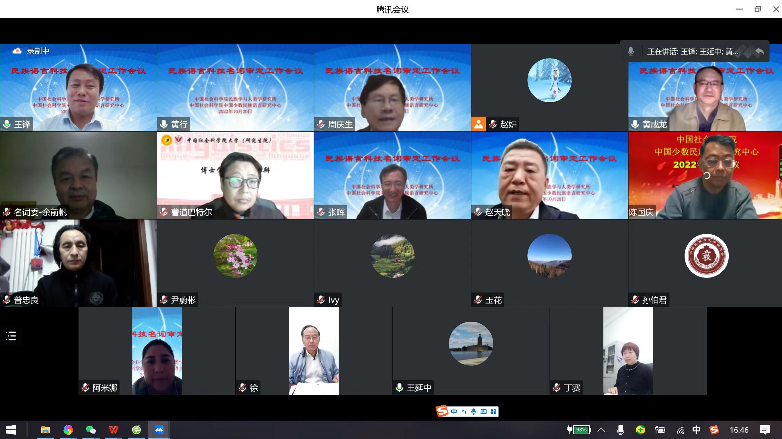Toggle Sogou Chinese/English input mode
Screen dimensions: 782x439
point(454,412)
